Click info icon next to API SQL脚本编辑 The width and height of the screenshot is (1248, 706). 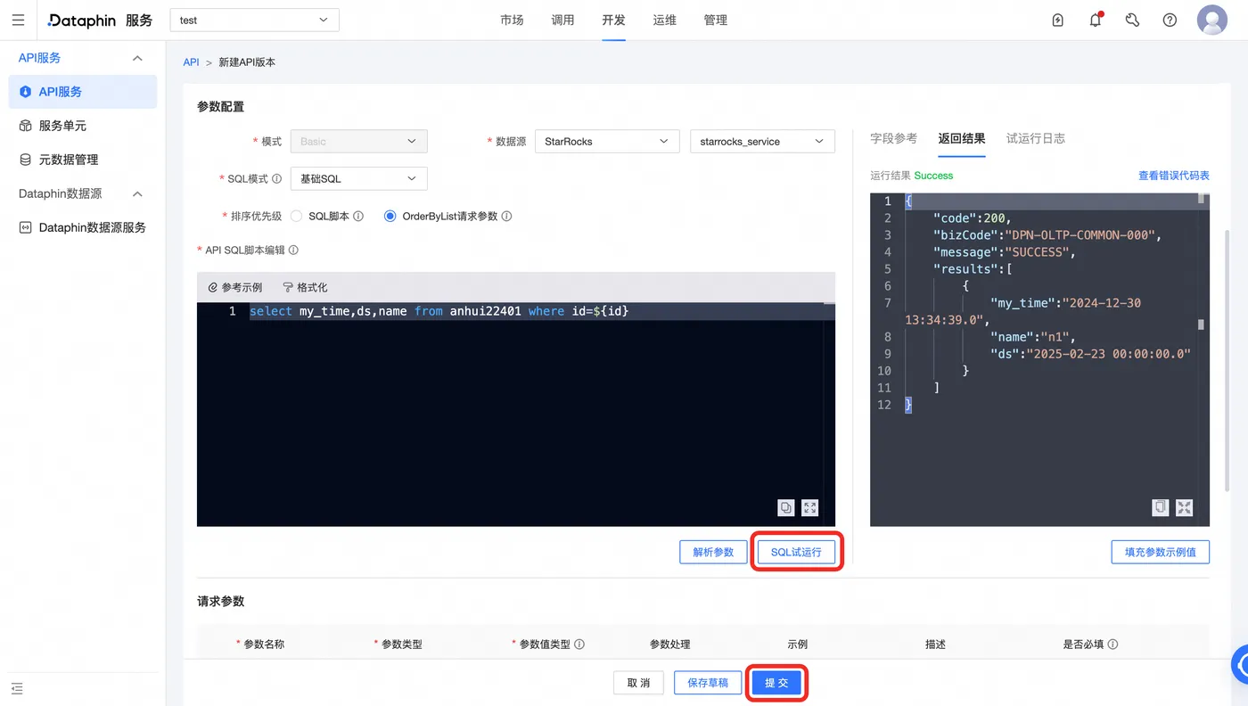[x=293, y=250]
